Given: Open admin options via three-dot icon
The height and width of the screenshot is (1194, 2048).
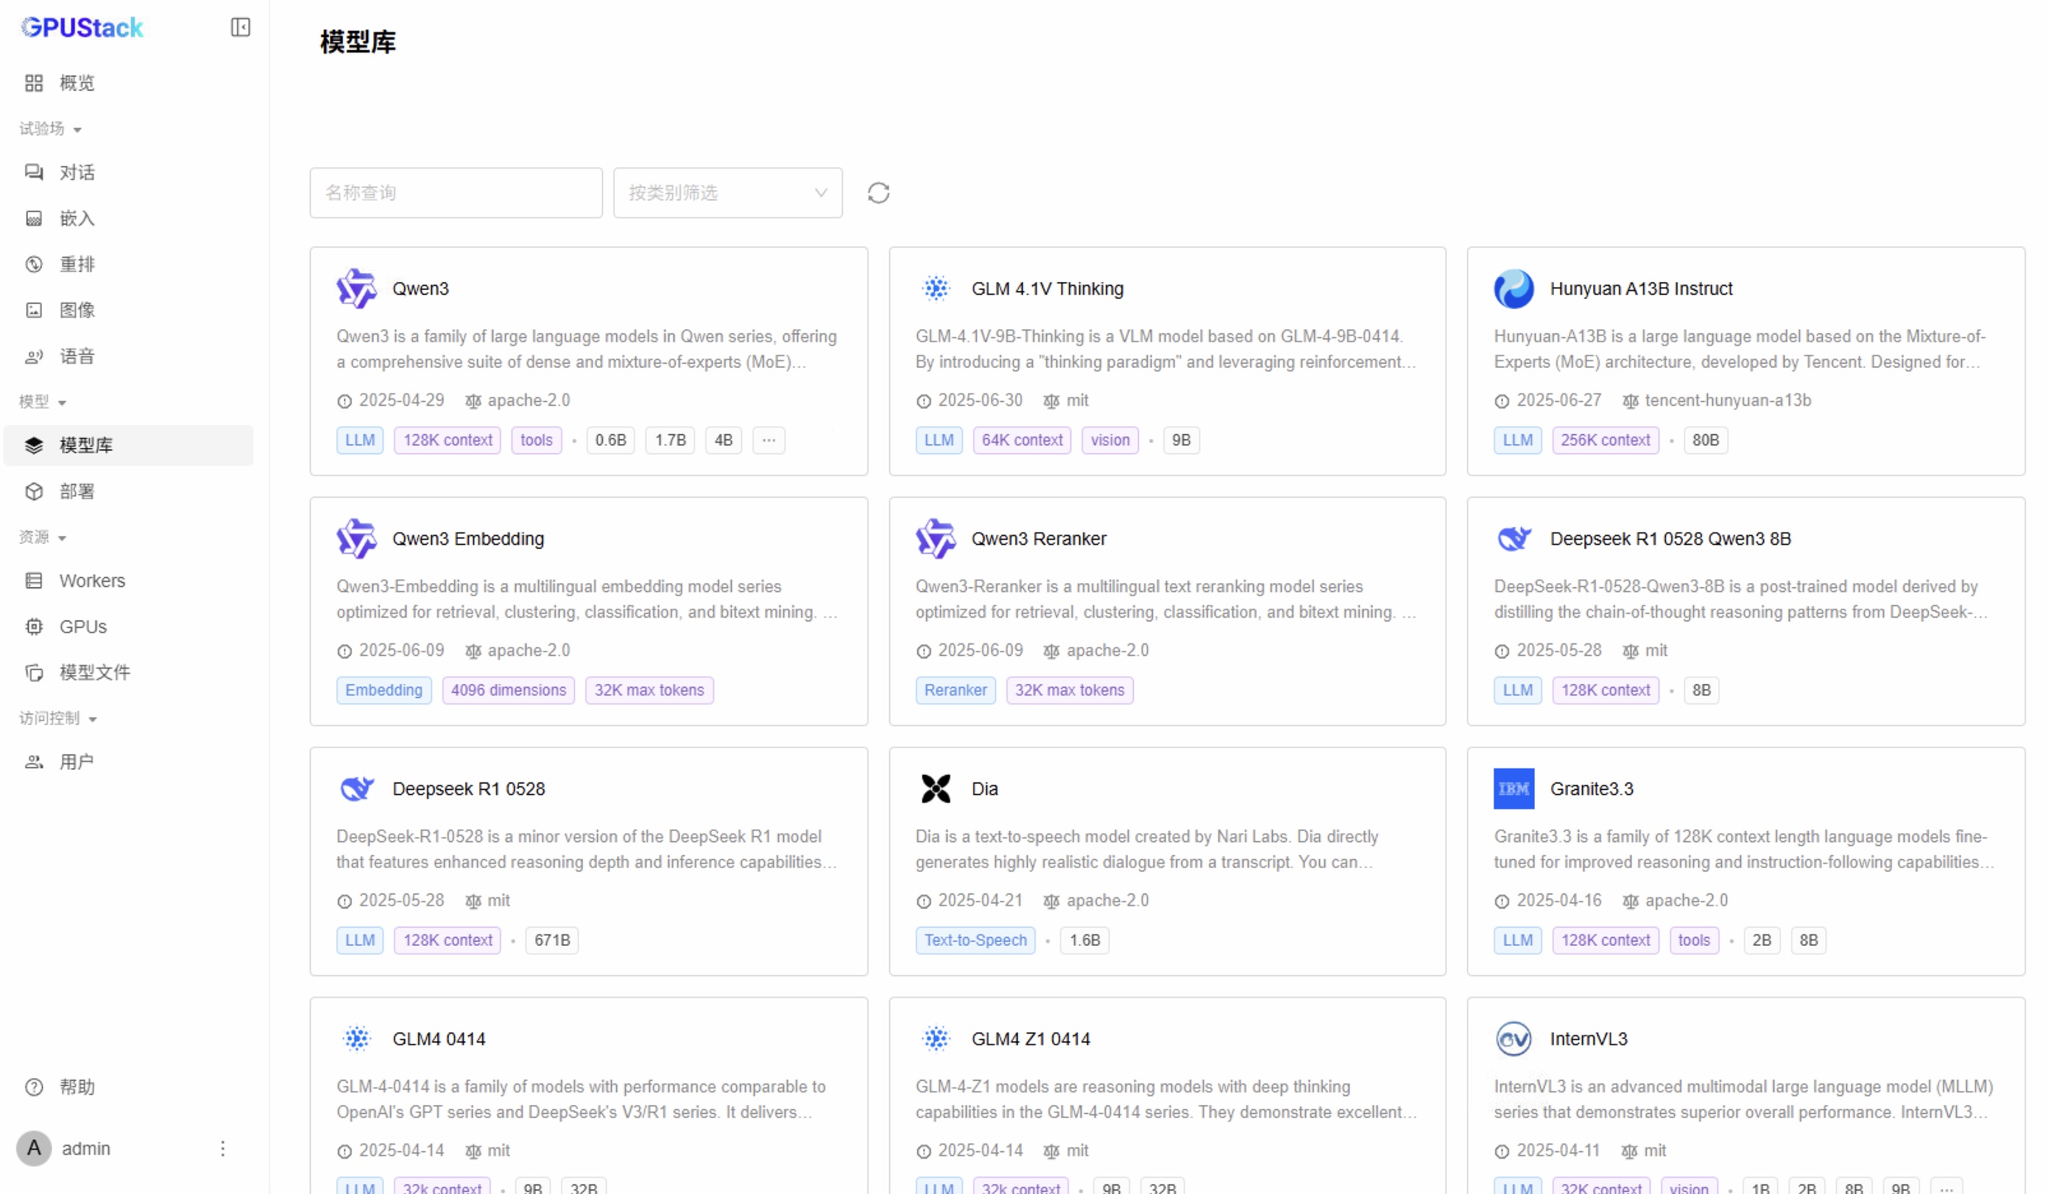Looking at the screenshot, I should [x=222, y=1148].
